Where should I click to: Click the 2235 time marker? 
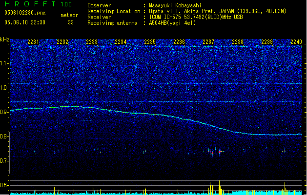click(150, 42)
